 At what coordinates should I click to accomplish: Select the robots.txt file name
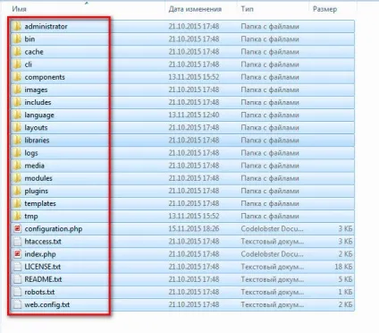(39, 292)
